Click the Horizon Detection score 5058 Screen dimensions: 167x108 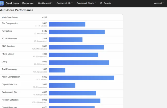click(x=45, y=100)
